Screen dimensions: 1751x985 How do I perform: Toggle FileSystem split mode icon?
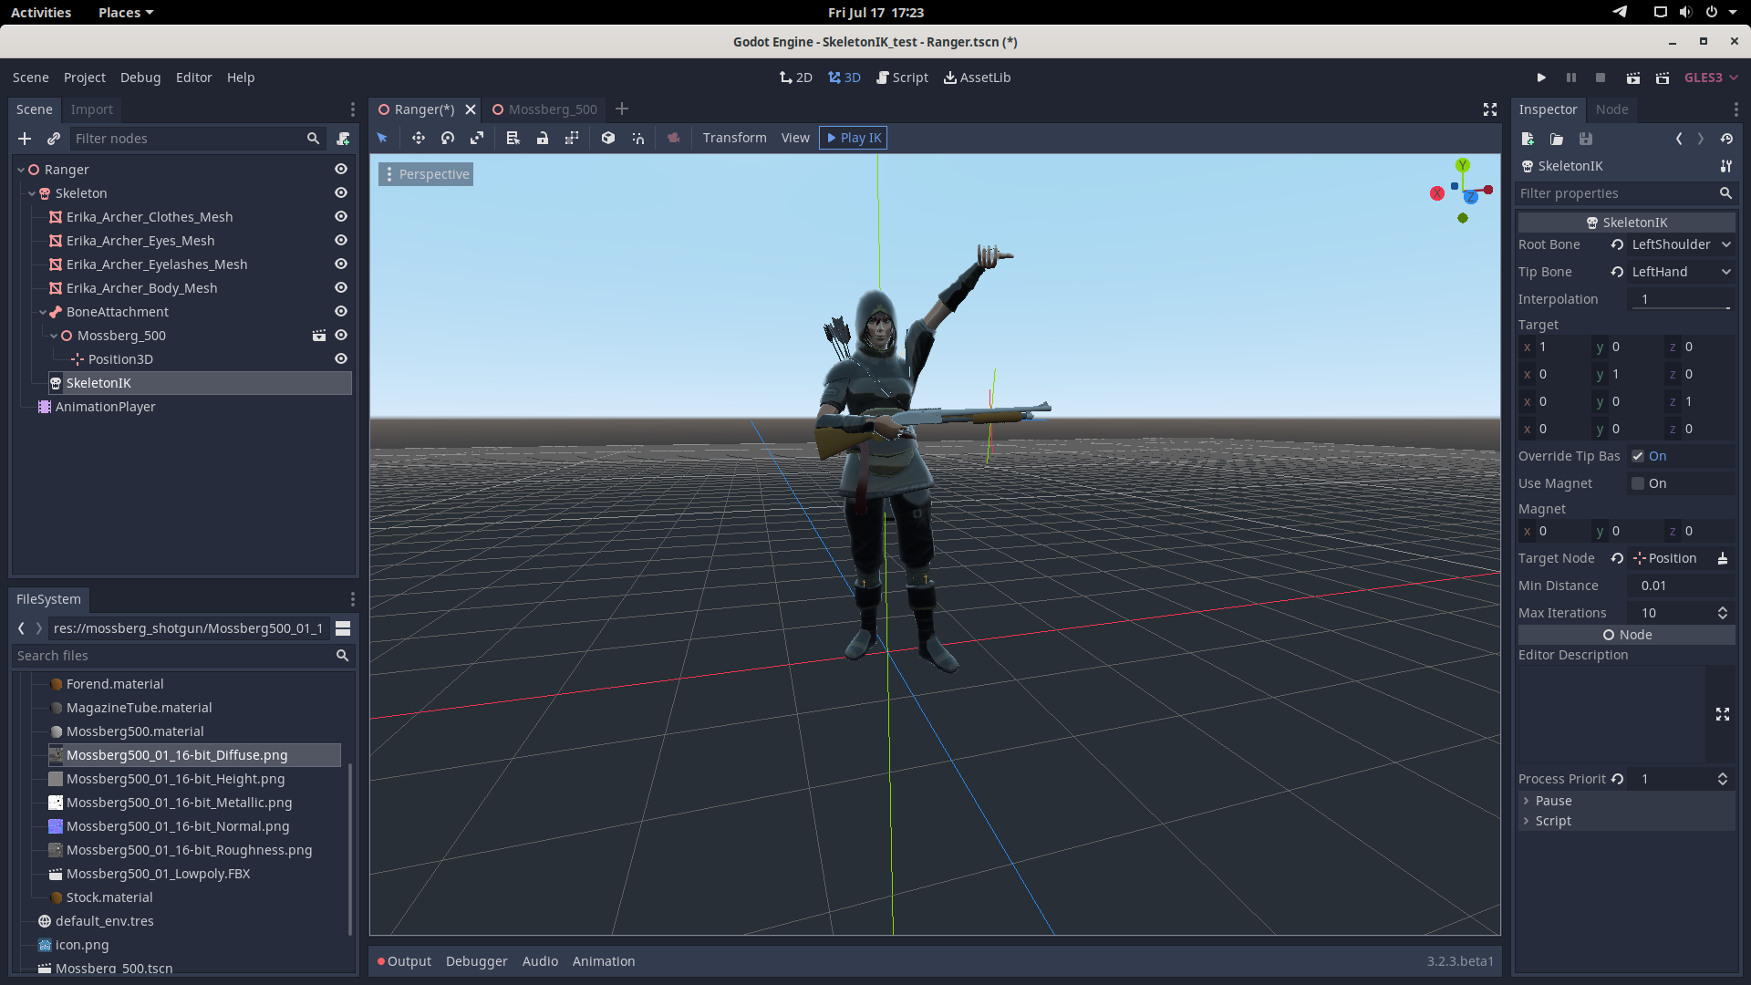343,628
